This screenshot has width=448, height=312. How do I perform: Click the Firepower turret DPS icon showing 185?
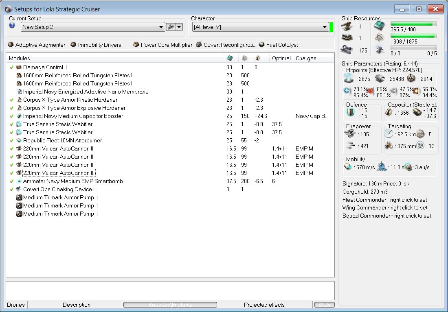350,133
